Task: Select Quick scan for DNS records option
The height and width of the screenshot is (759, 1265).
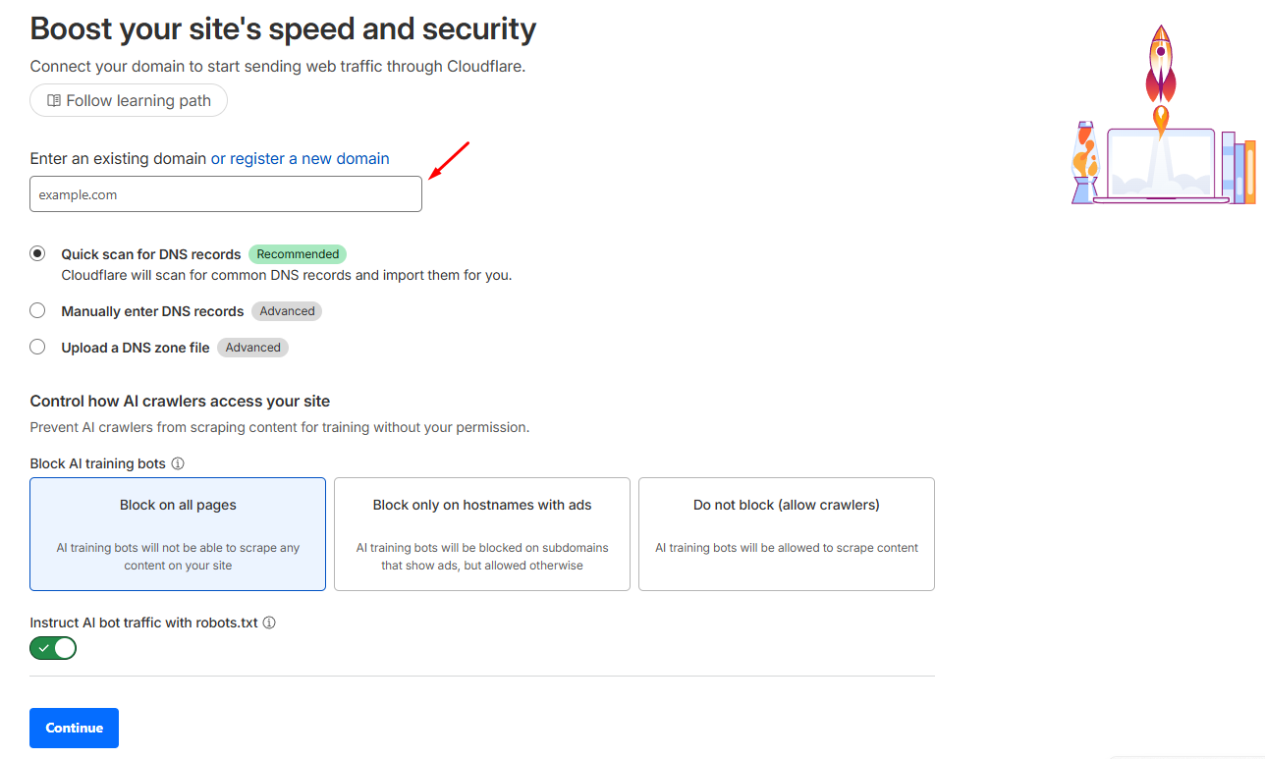Action: 37,253
